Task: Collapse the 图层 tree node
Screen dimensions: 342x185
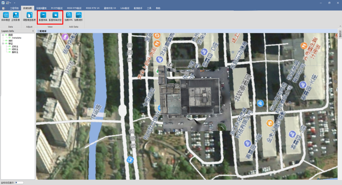Action: pos(3,35)
